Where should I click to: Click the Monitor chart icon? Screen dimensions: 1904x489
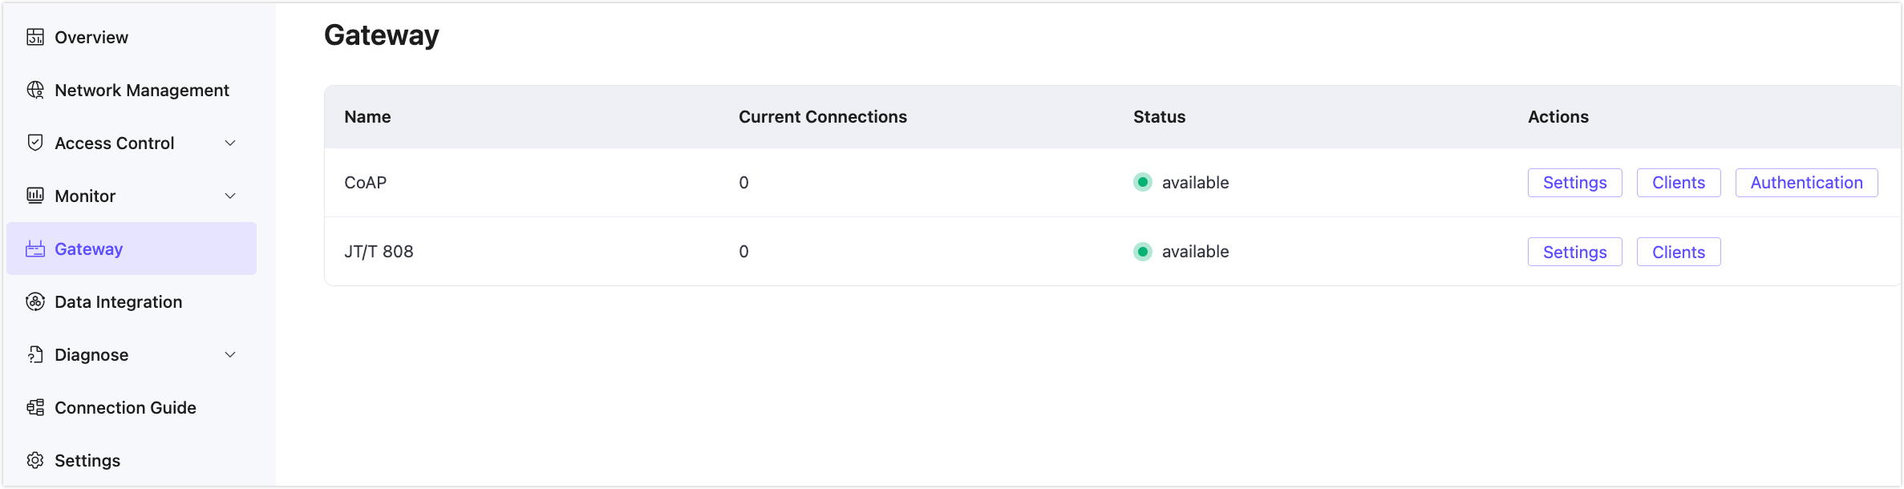[35, 196]
